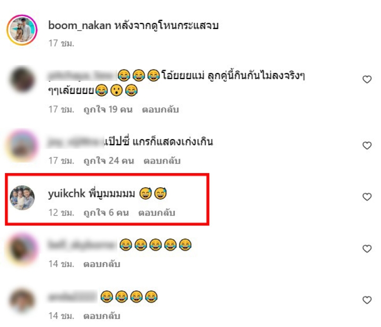Image resolution: width=381 pixels, height=327 pixels.
Task: Reply to the 24-likes comment
Action: point(162,161)
